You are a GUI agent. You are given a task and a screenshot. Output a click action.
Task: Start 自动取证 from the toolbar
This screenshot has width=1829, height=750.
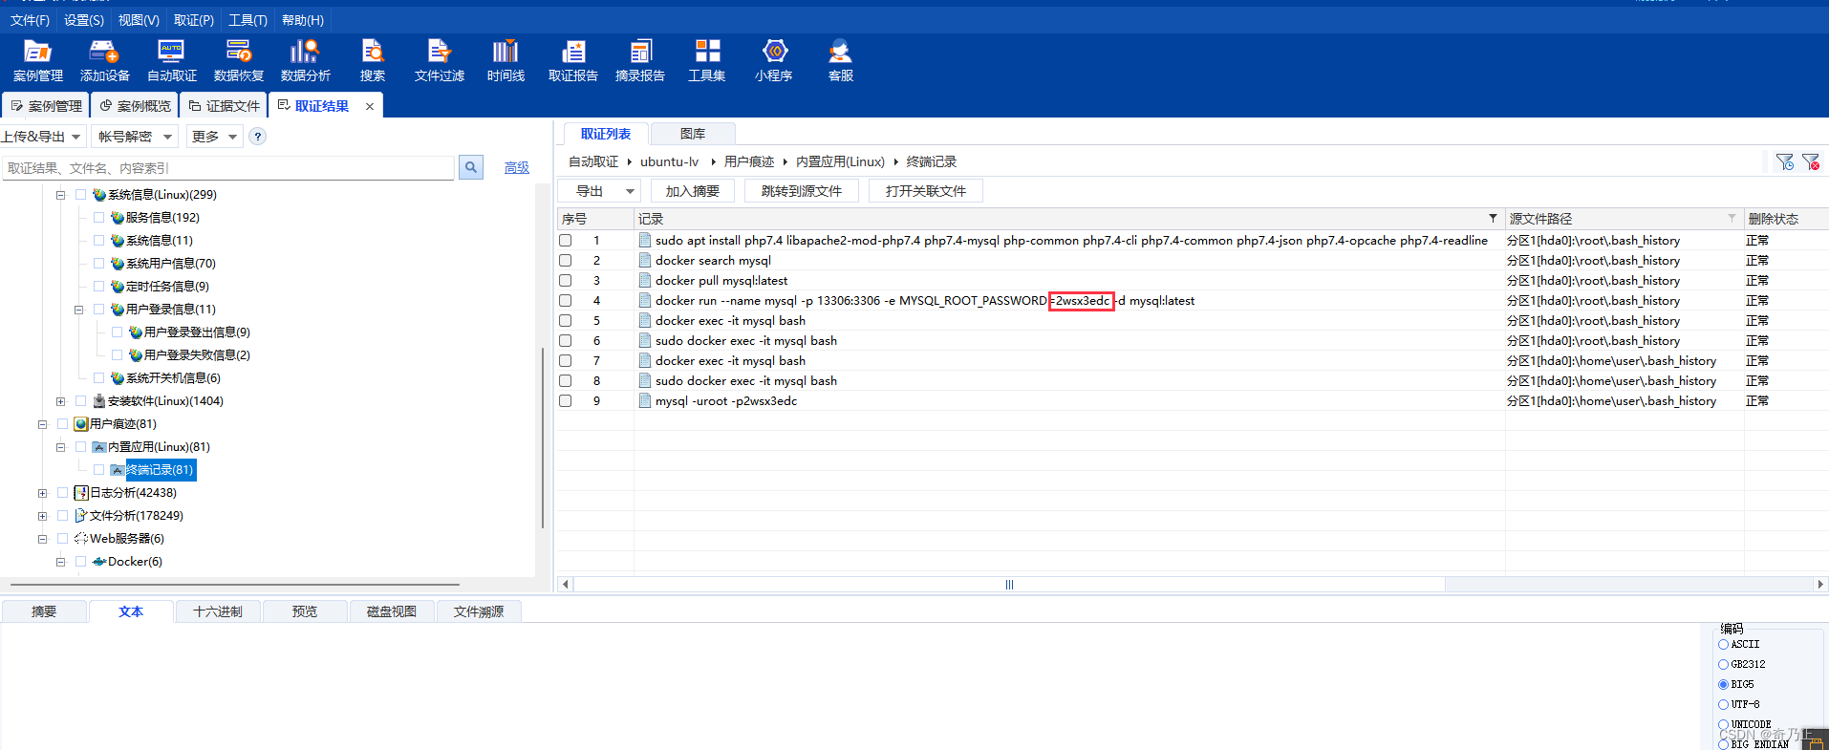(171, 61)
